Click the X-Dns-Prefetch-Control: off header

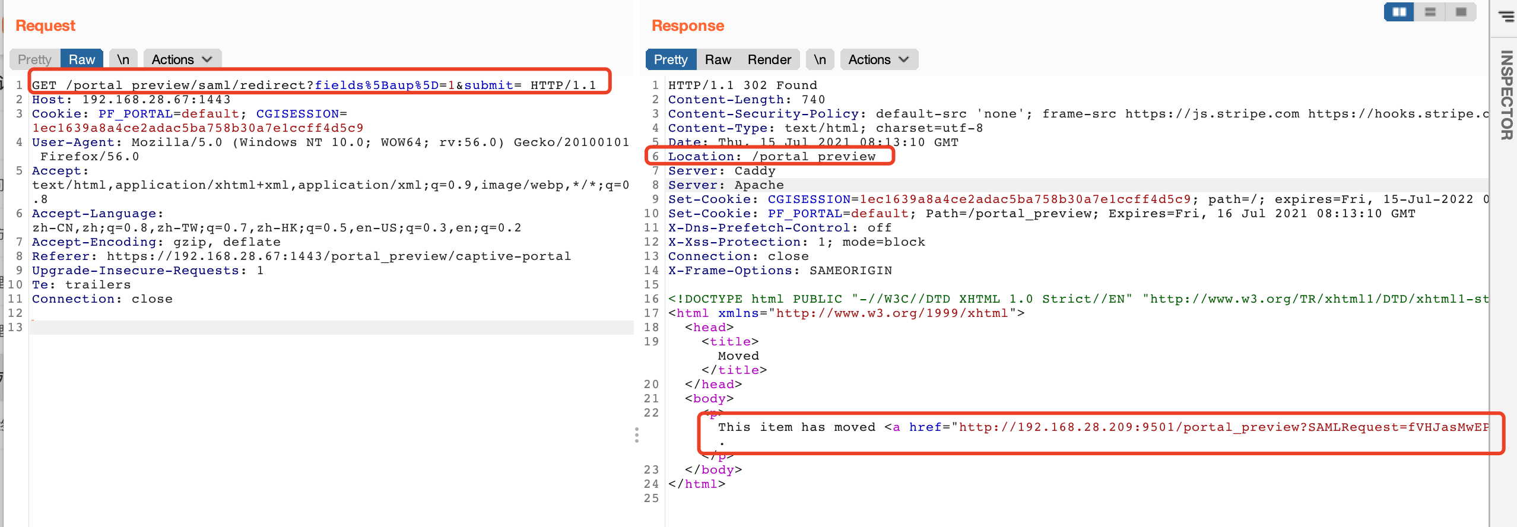click(780, 228)
